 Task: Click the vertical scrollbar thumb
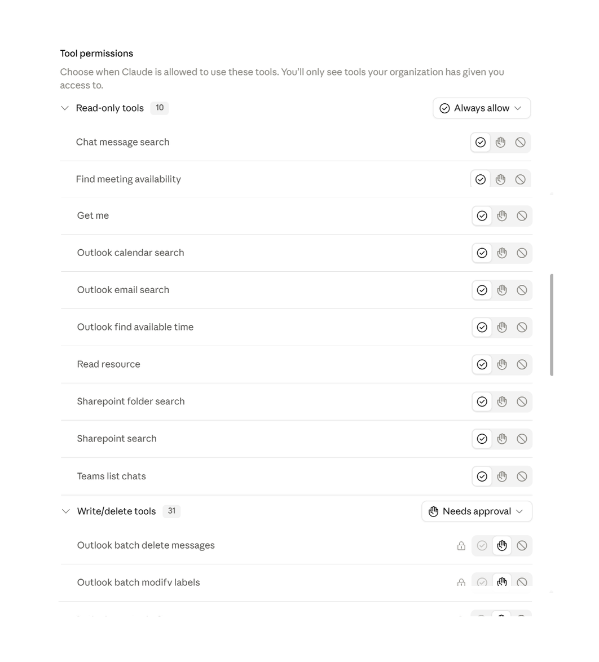pyautogui.click(x=552, y=325)
